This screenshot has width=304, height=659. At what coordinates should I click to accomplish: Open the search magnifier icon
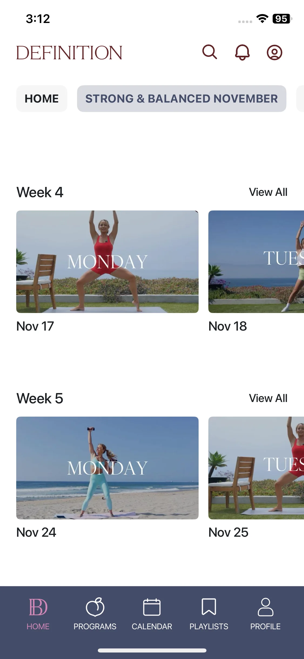210,52
